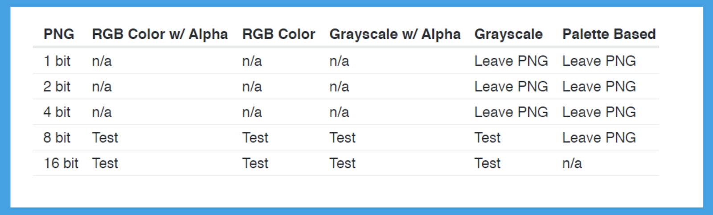Click the Grayscale column header
713x215 pixels.
click(x=508, y=34)
